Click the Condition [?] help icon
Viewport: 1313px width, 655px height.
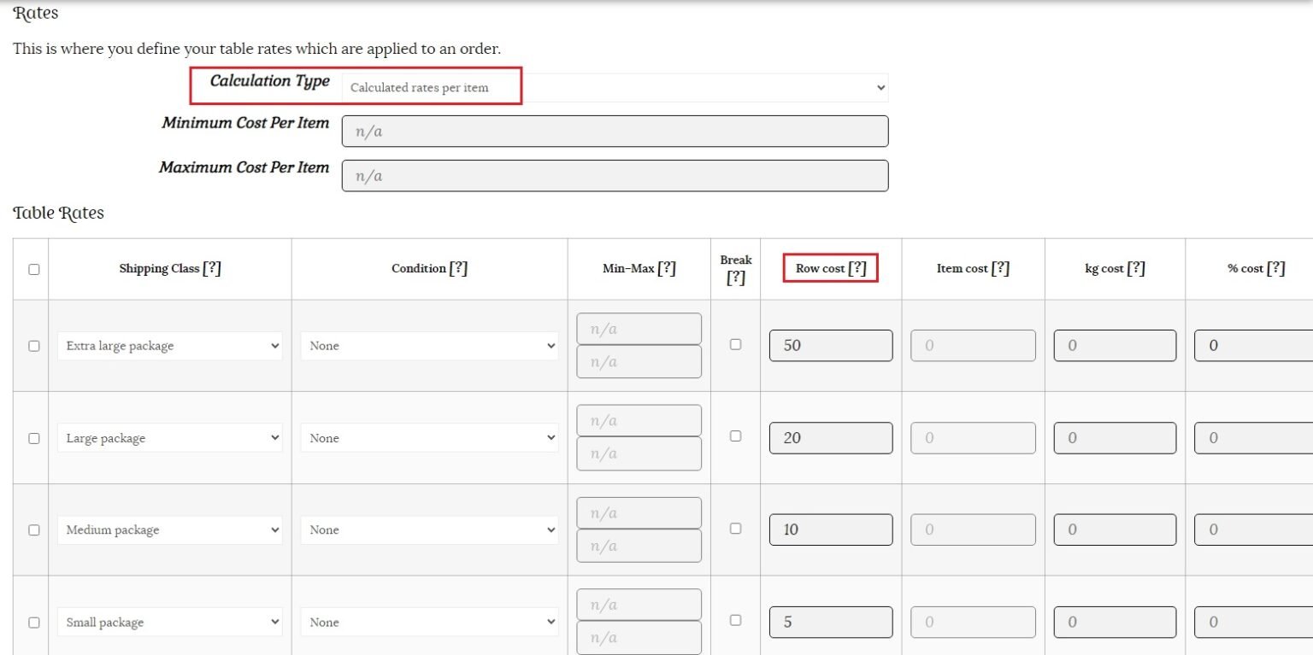pyautogui.click(x=458, y=268)
